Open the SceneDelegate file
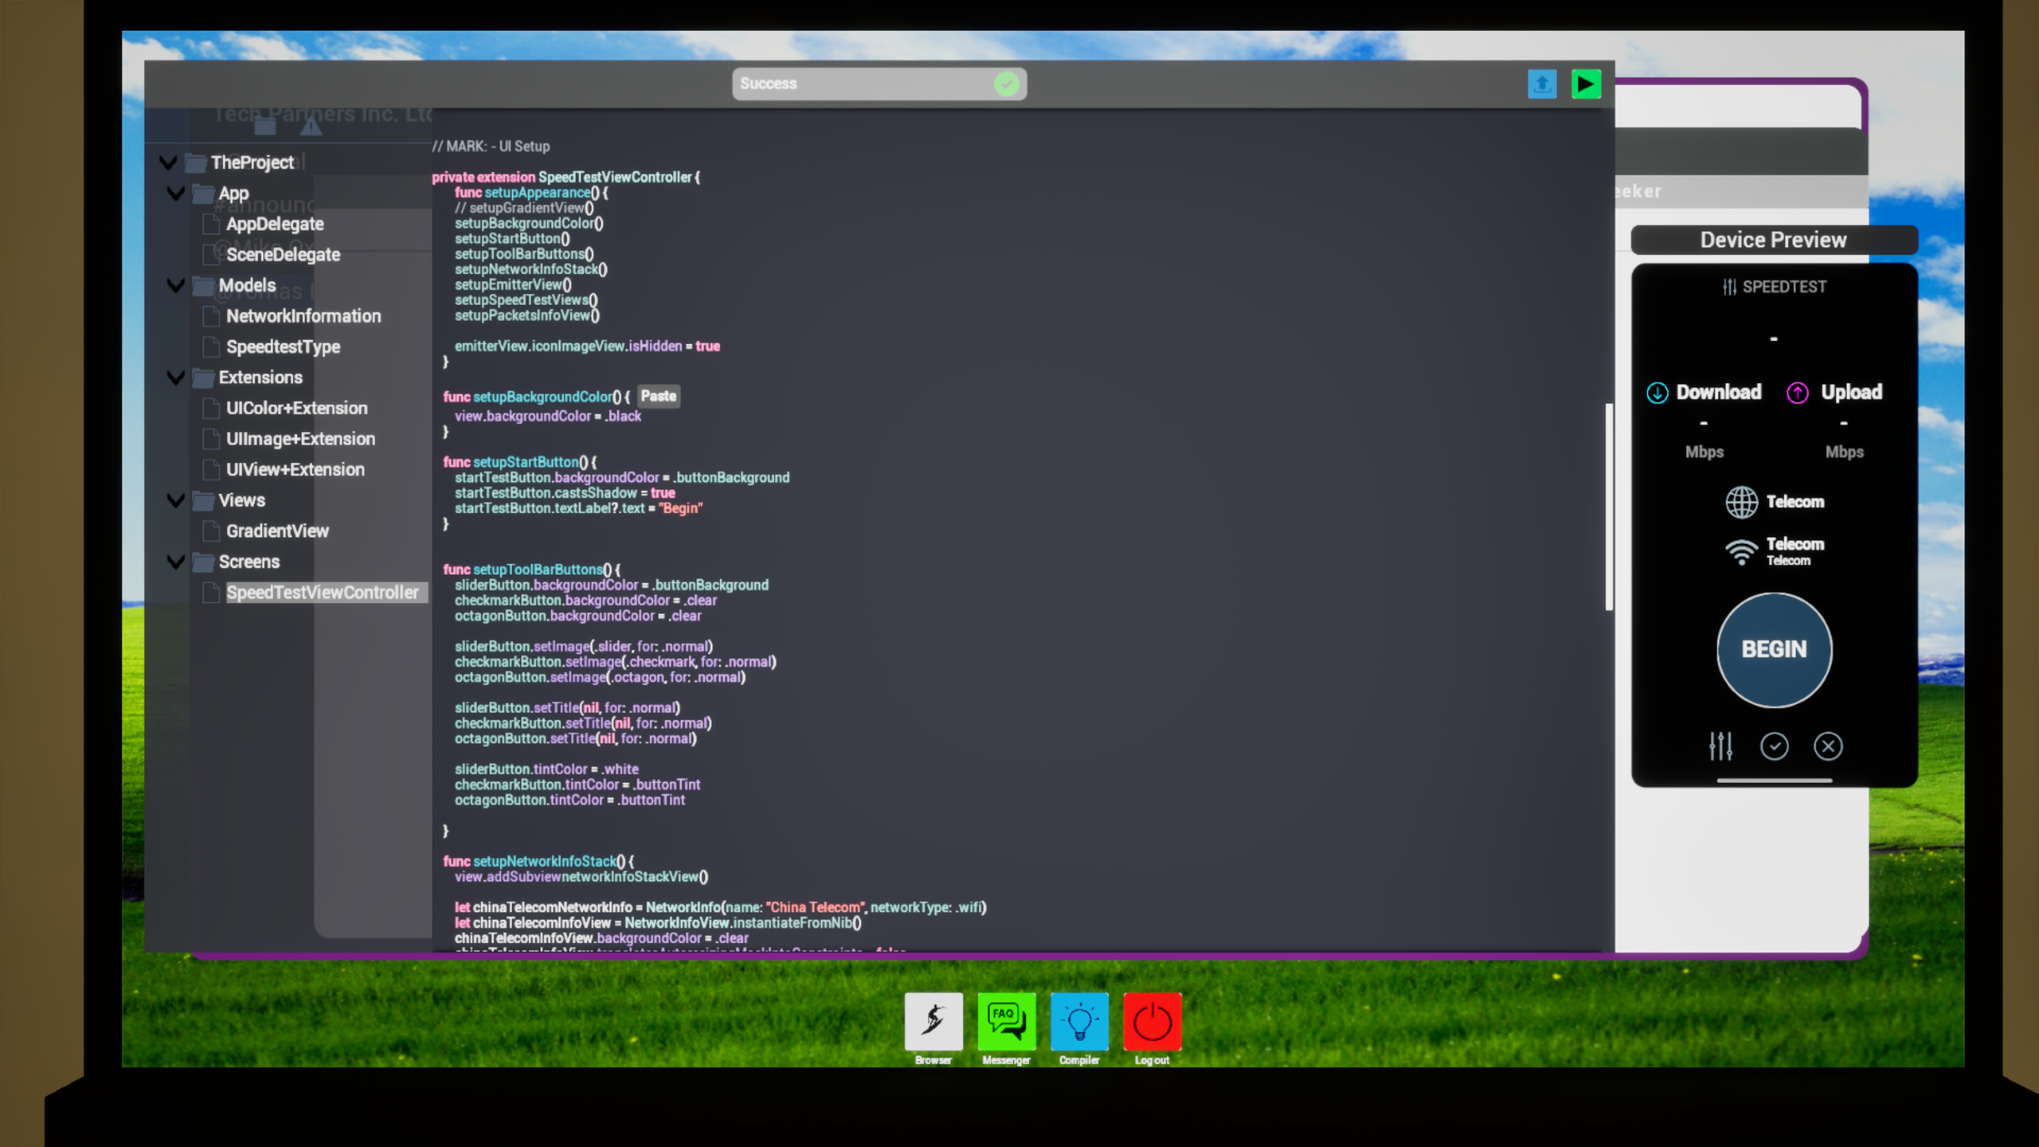The width and height of the screenshot is (2039, 1147). 283,255
